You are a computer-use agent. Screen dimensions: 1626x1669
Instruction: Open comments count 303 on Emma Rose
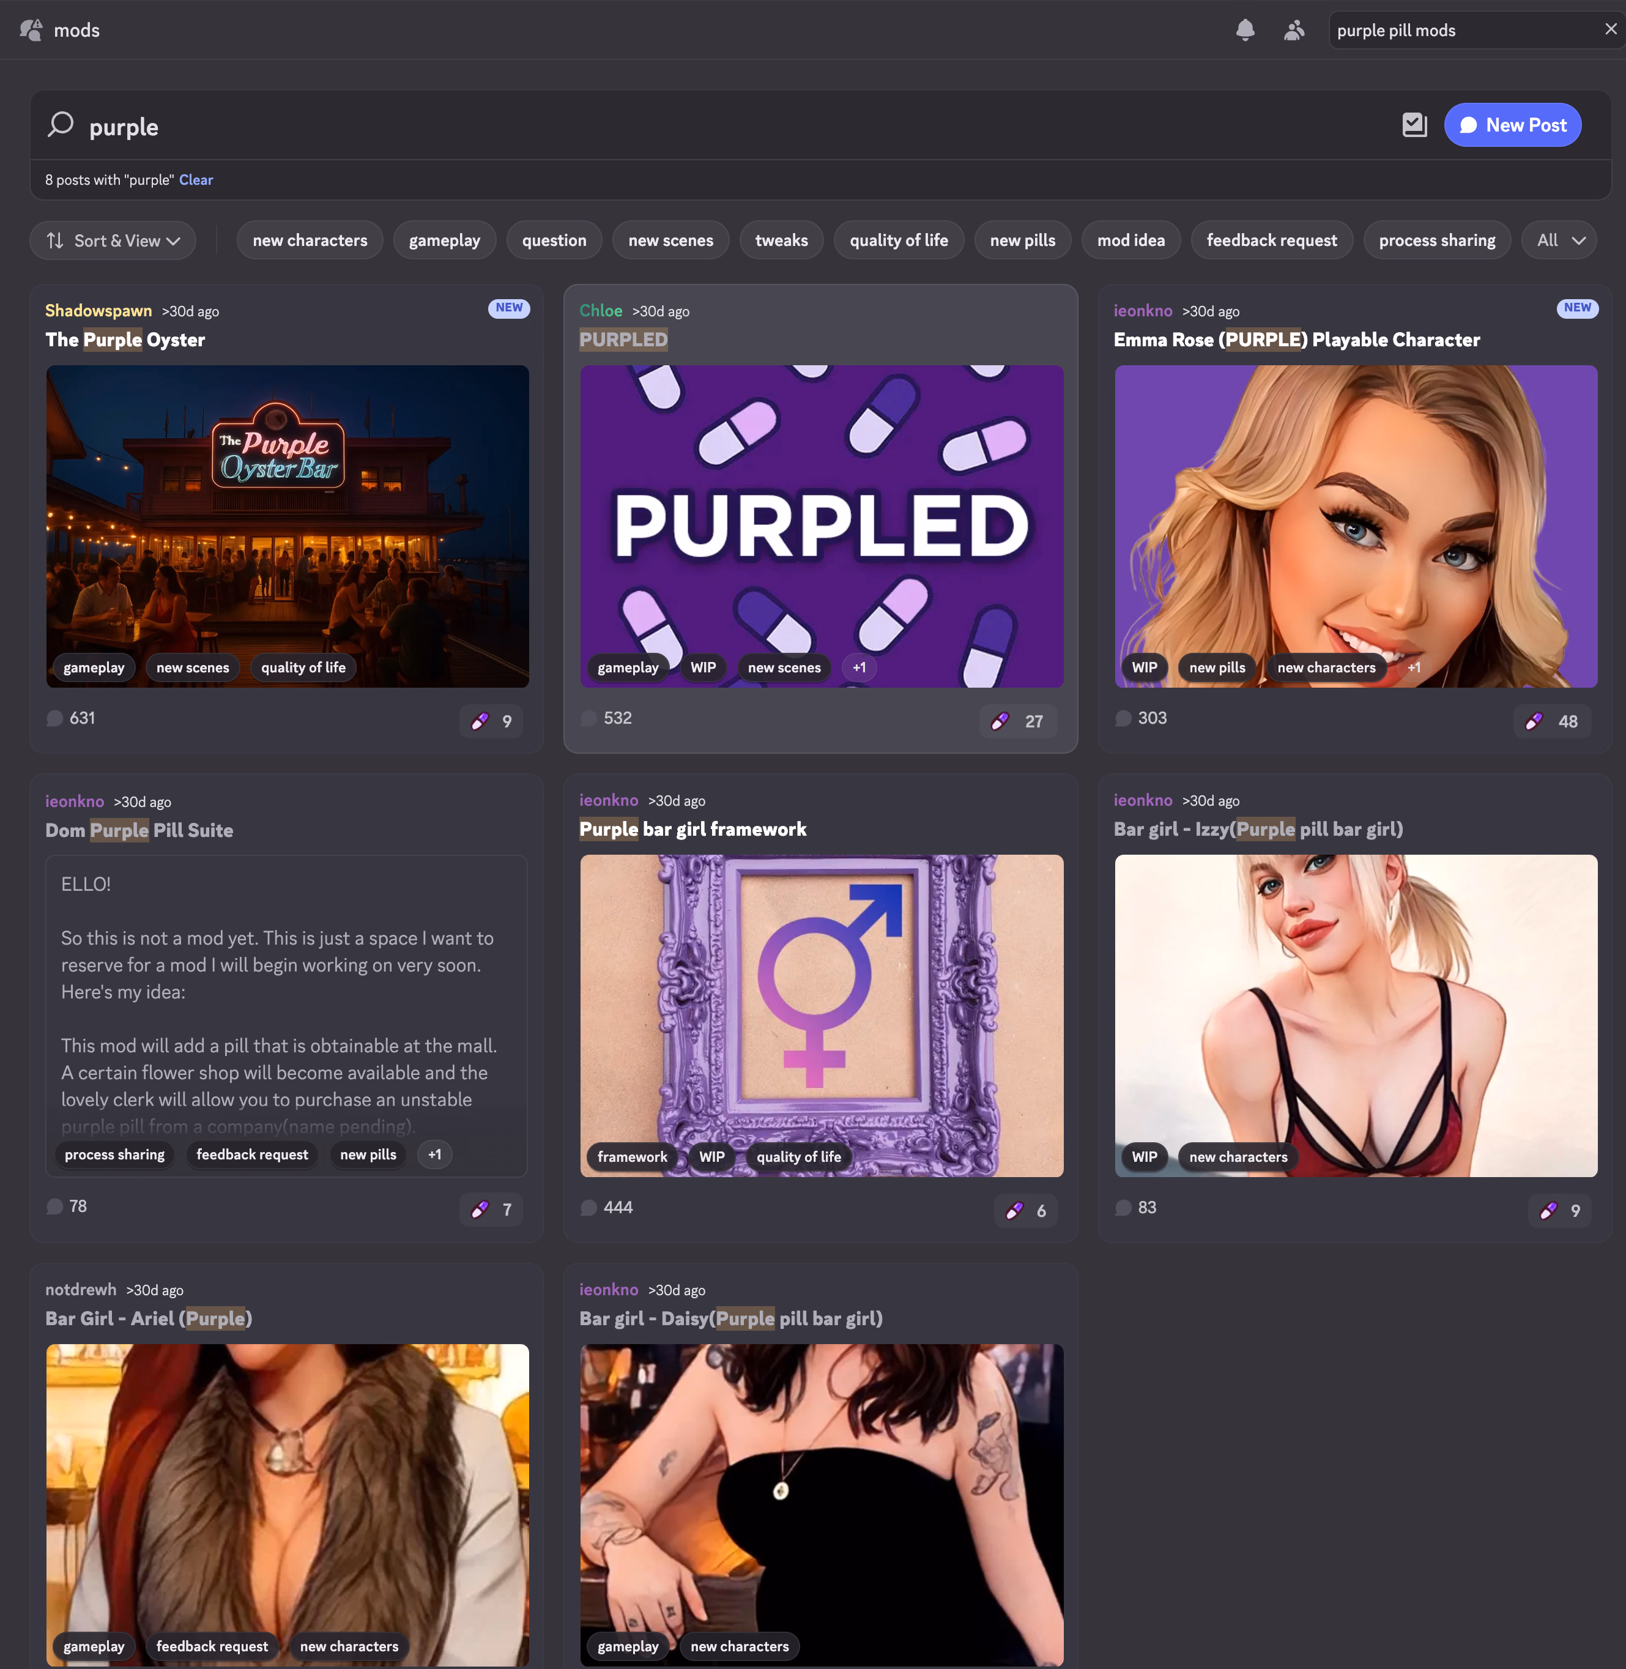coord(1140,718)
